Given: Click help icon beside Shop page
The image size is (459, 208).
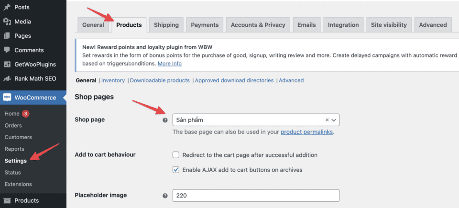Looking at the screenshot, I should pyautogui.click(x=165, y=120).
